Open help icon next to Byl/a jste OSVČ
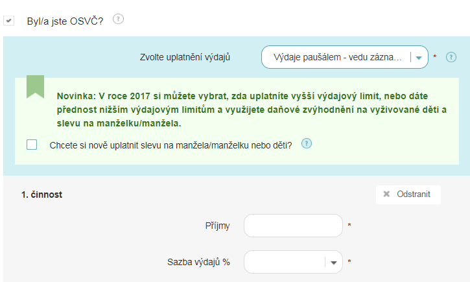 pos(118,19)
